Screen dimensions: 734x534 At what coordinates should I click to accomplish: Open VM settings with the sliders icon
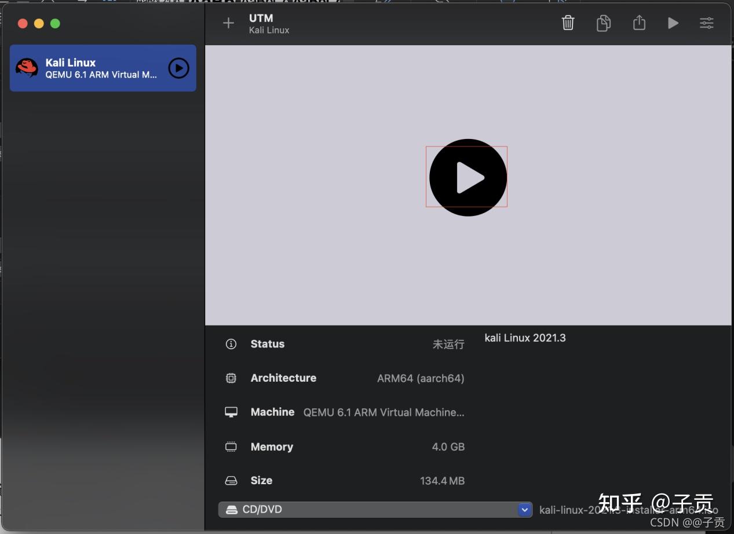pos(707,23)
